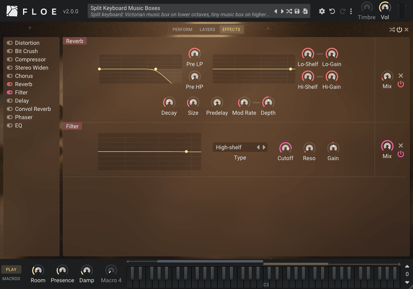Click the Room macro knob
The image size is (413, 289).
click(38, 270)
